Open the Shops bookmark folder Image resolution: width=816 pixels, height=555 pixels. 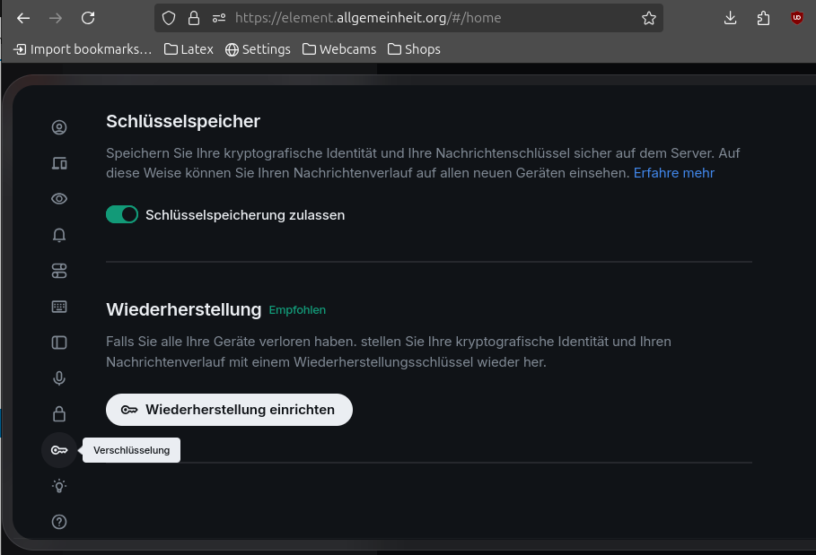pos(414,49)
